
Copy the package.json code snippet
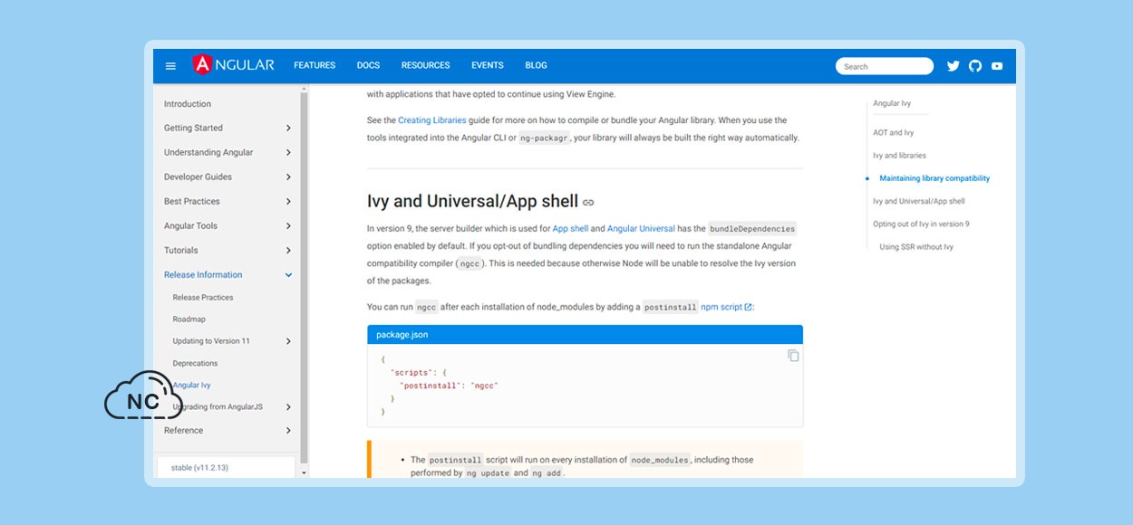[x=793, y=356]
